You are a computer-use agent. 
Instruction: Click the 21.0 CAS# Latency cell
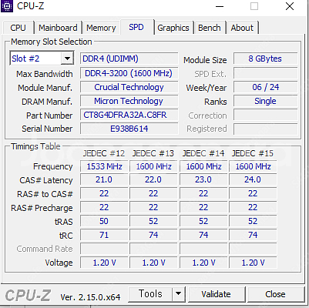(x=104, y=179)
